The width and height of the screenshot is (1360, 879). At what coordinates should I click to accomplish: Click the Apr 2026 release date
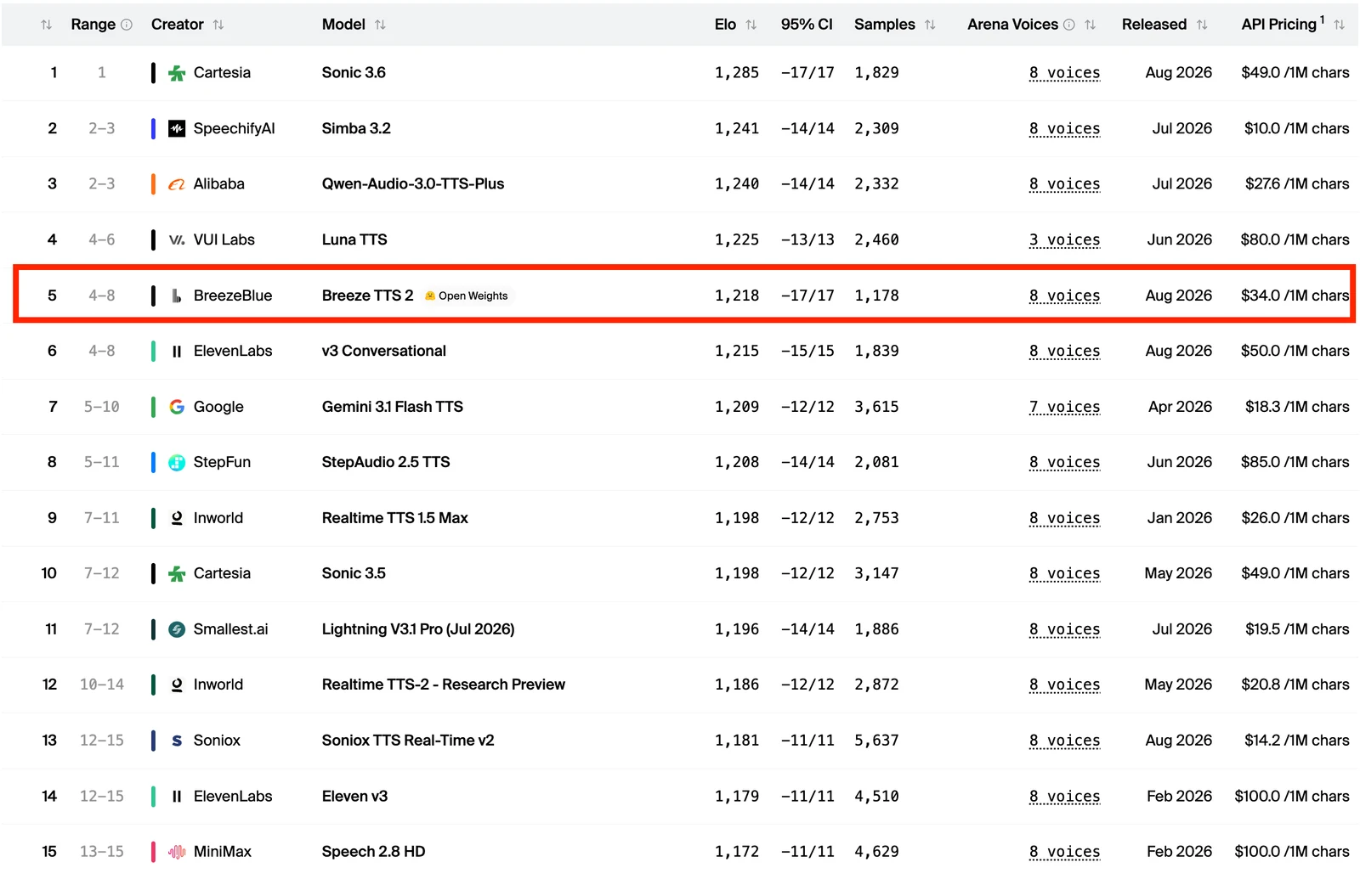[1181, 407]
